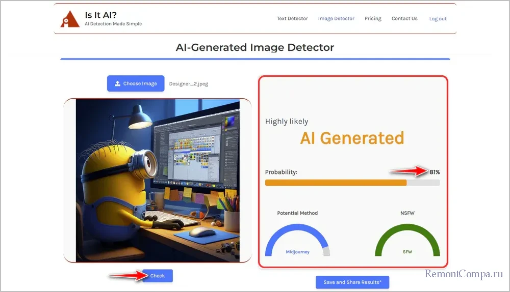
Task: Click the Designer_2.jpeg file name
Action: [189, 84]
